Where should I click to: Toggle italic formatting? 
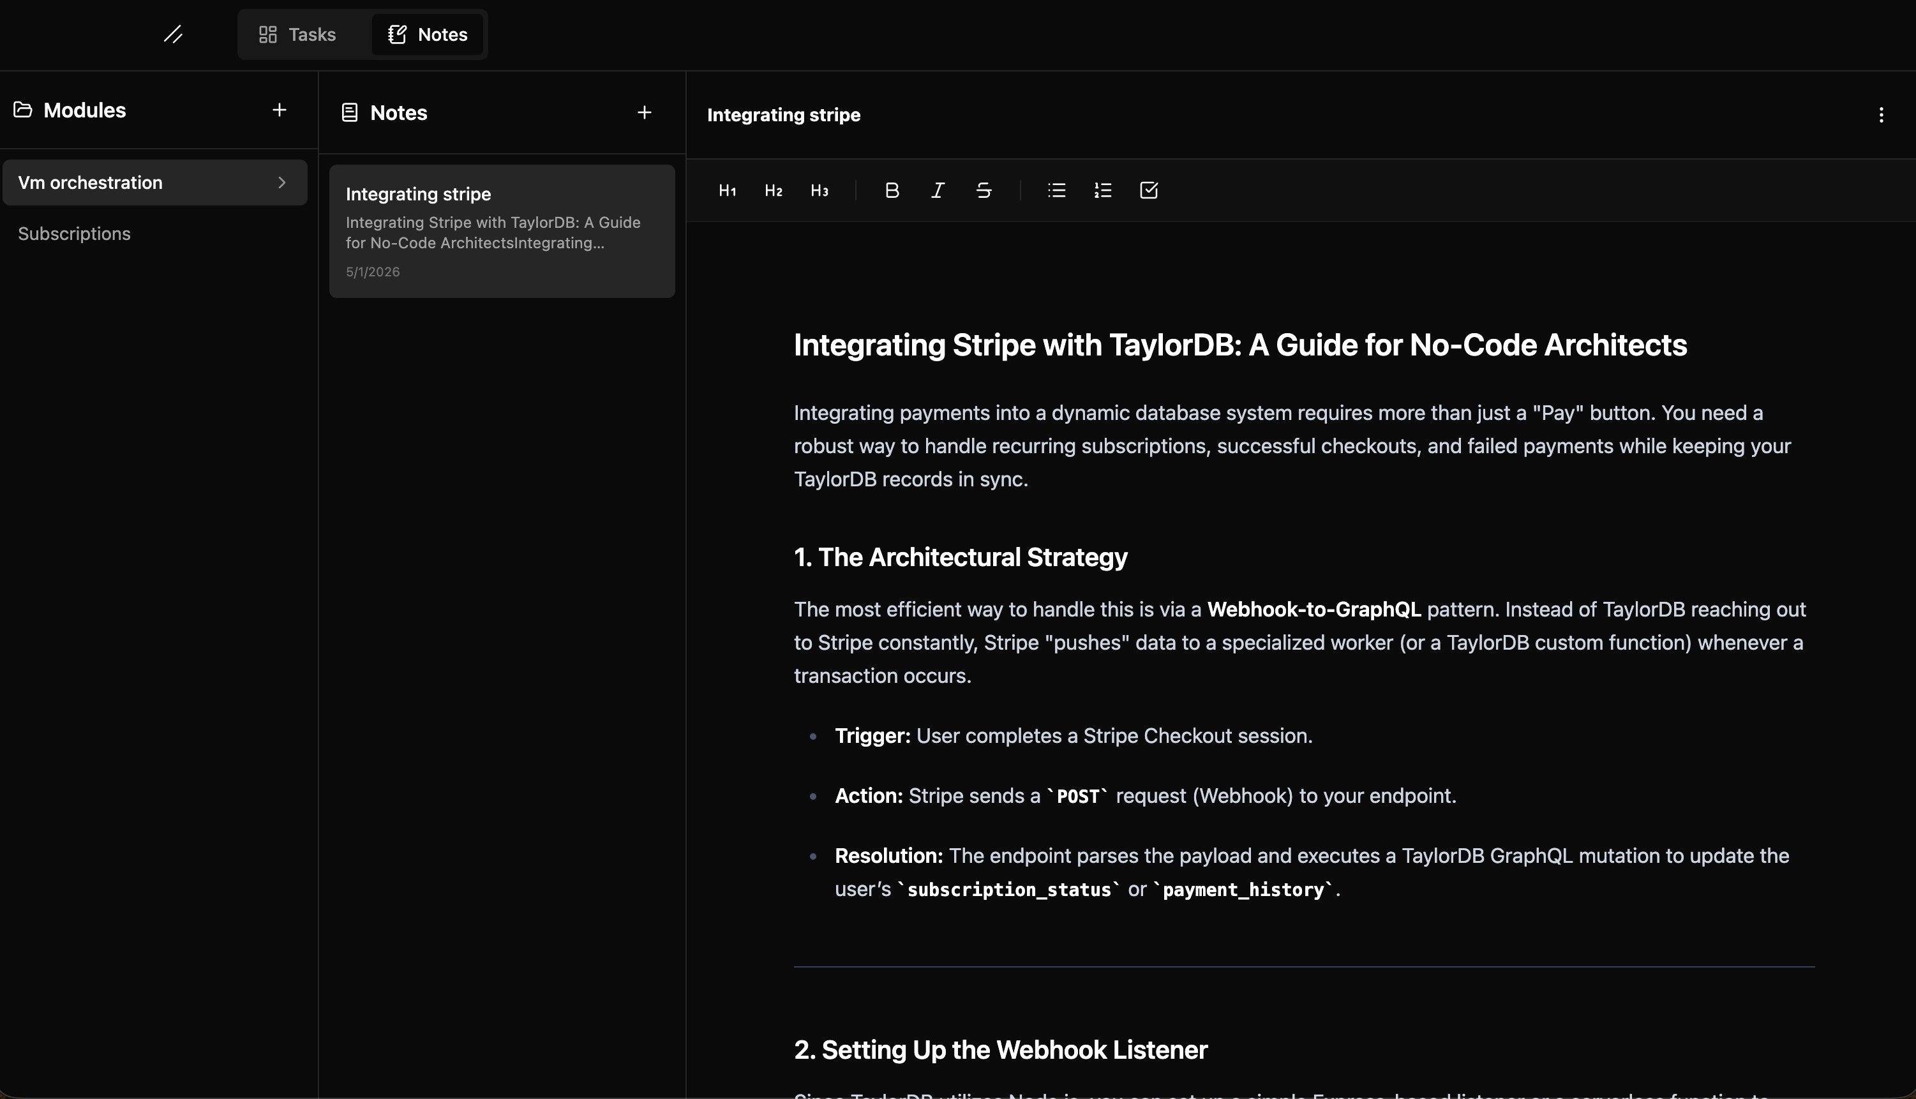pos(938,191)
